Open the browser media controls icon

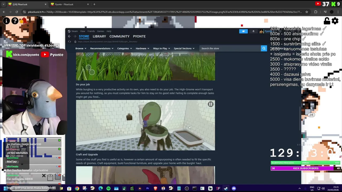325,12
